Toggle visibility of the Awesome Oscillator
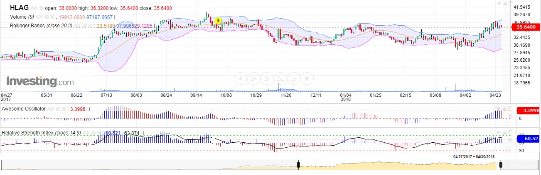 click(x=52, y=109)
